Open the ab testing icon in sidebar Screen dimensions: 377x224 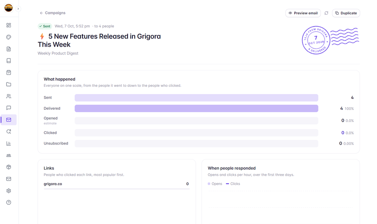point(9,155)
